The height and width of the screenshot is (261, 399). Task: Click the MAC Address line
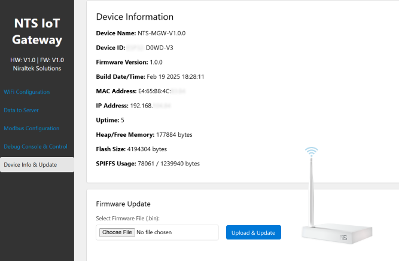[140, 91]
